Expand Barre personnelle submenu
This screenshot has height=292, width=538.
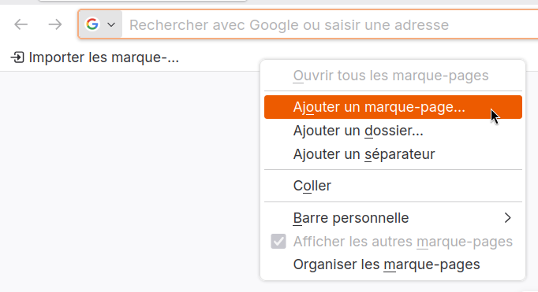coord(393,218)
